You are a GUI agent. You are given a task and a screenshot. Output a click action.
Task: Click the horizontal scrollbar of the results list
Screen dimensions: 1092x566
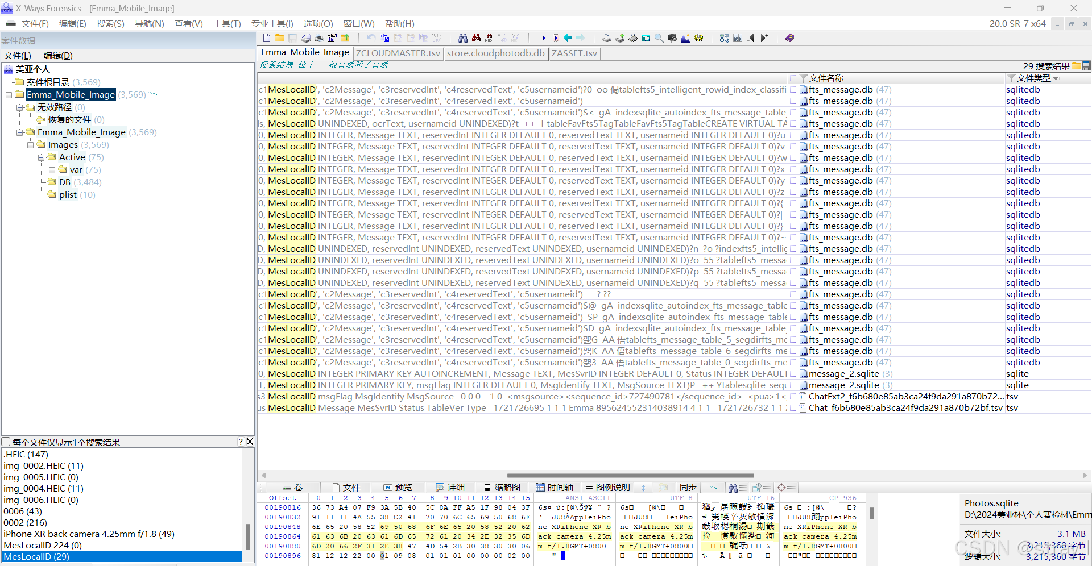(630, 476)
